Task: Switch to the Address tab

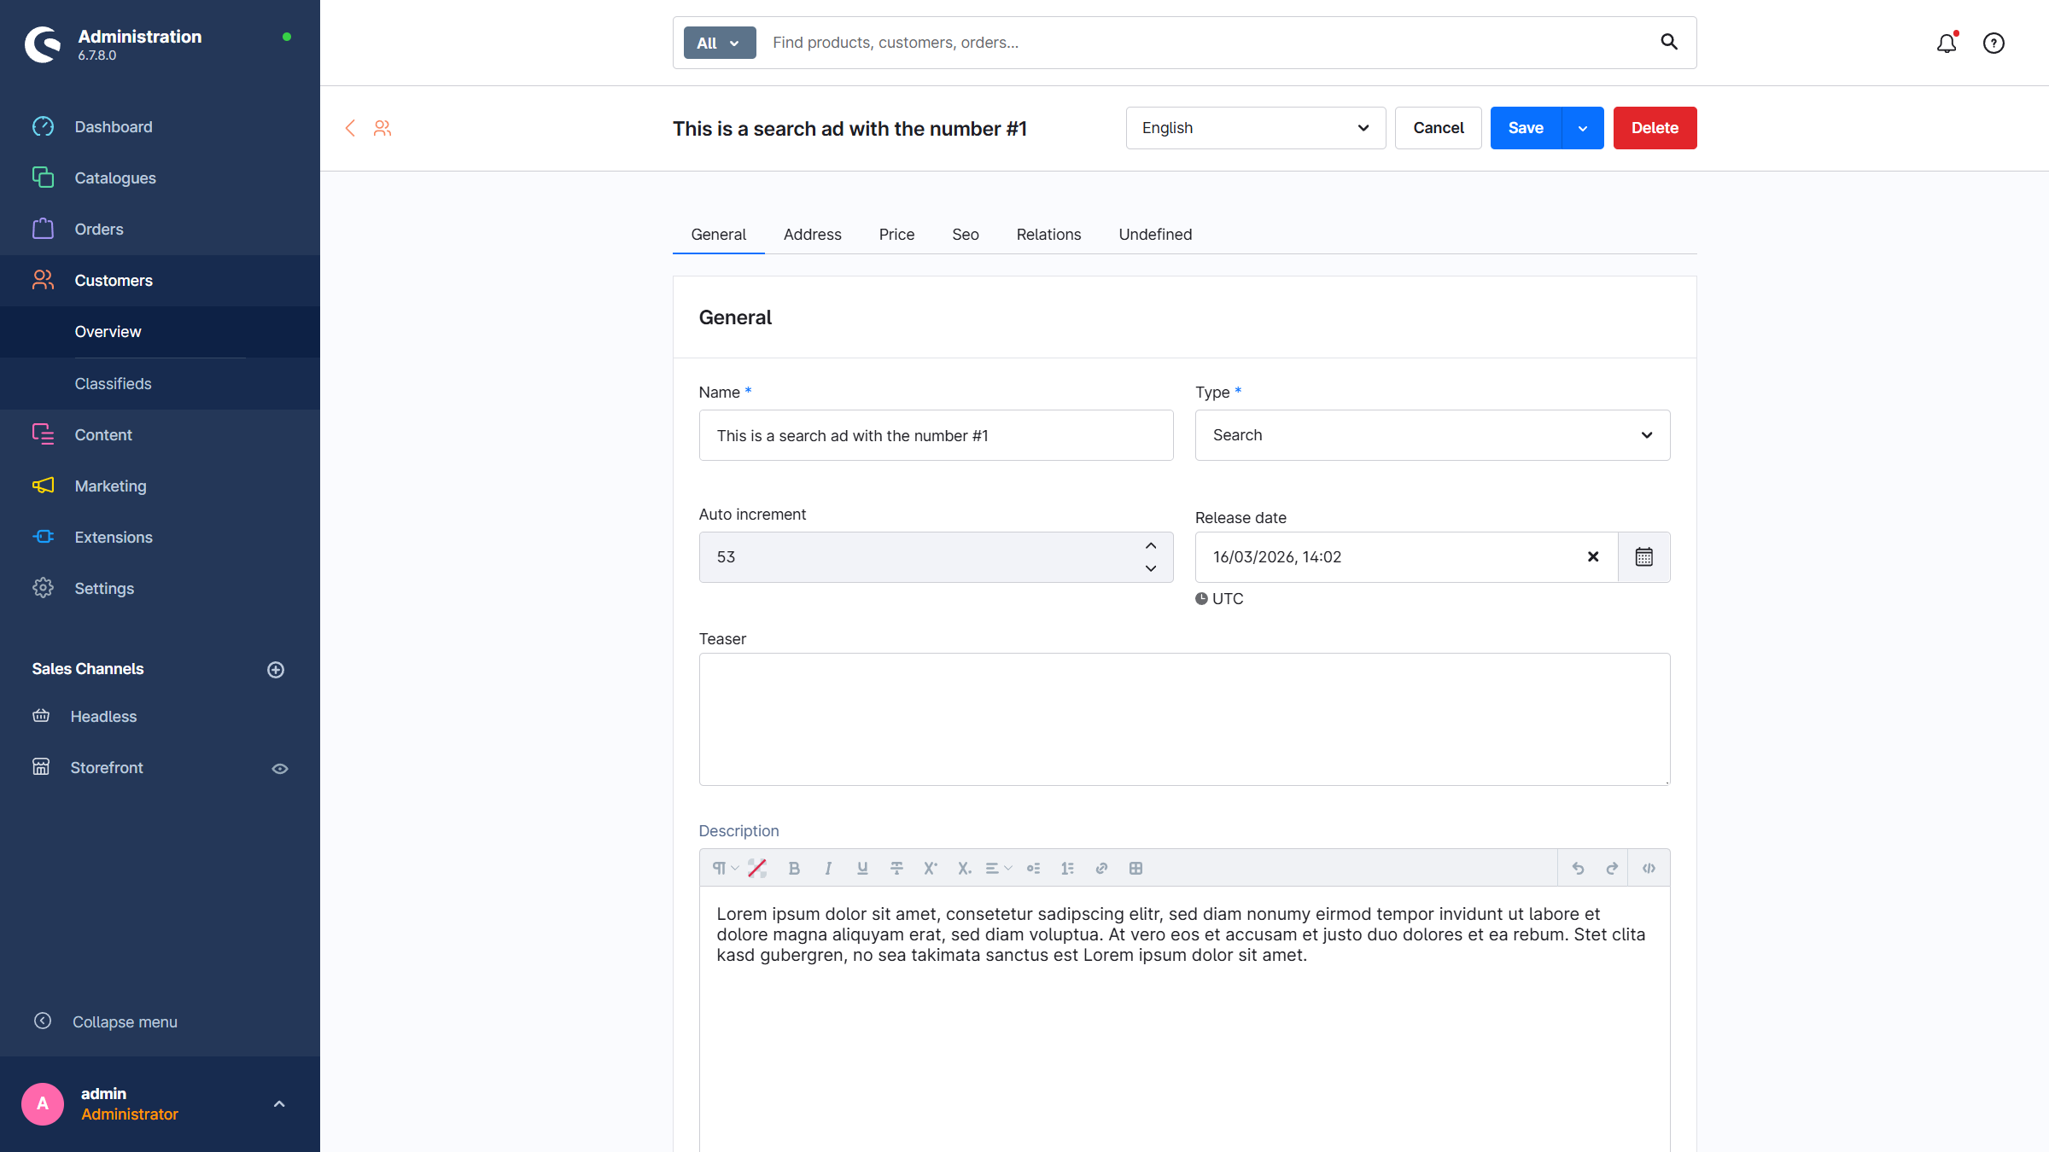Action: 812,234
